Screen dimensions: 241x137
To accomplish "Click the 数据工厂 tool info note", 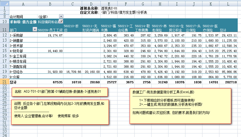I will click(x=180, y=106).
